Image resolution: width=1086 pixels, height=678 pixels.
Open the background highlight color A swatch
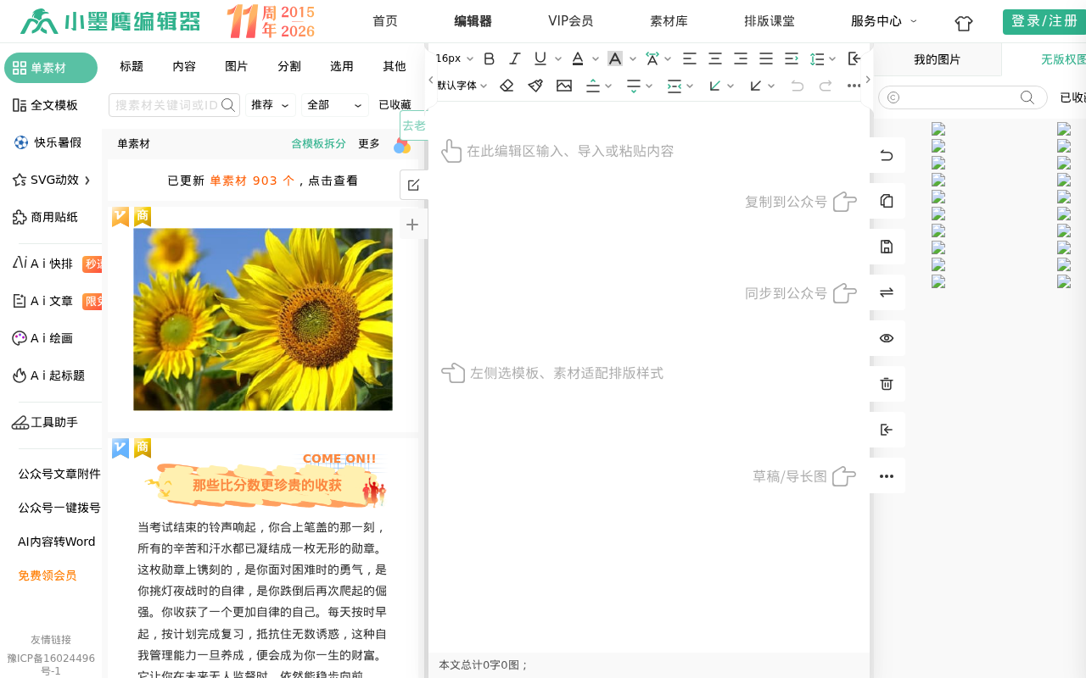click(x=615, y=58)
